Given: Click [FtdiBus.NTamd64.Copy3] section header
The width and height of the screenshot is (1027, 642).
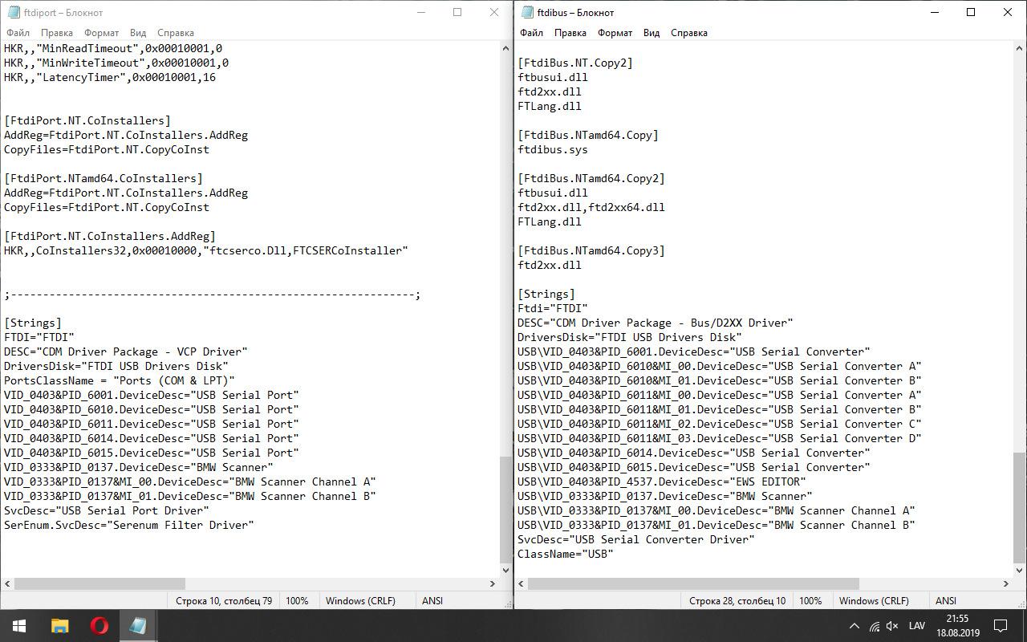Looking at the screenshot, I should point(591,250).
